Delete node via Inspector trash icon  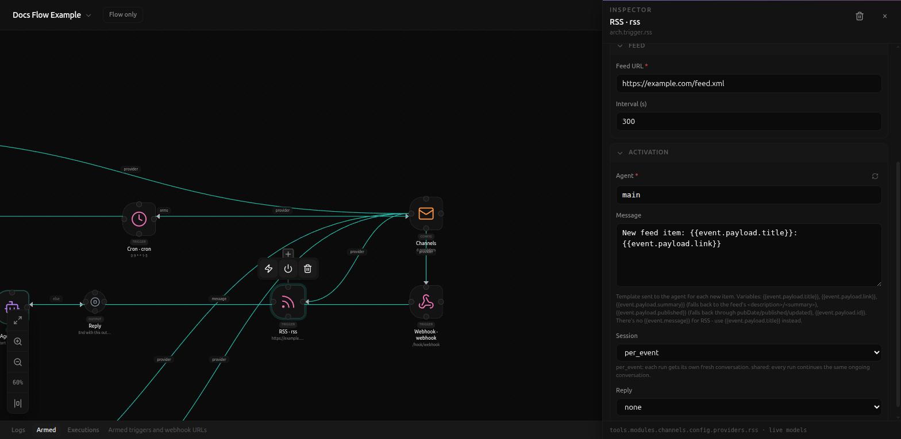pos(860,16)
